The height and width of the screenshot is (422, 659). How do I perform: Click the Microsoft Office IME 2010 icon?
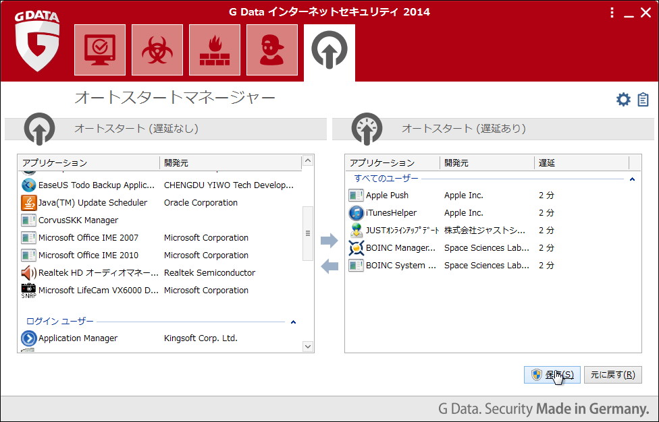point(28,255)
